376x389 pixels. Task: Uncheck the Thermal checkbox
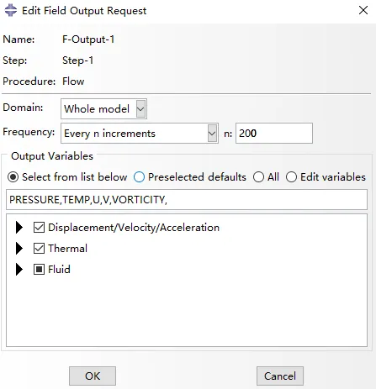tap(39, 249)
